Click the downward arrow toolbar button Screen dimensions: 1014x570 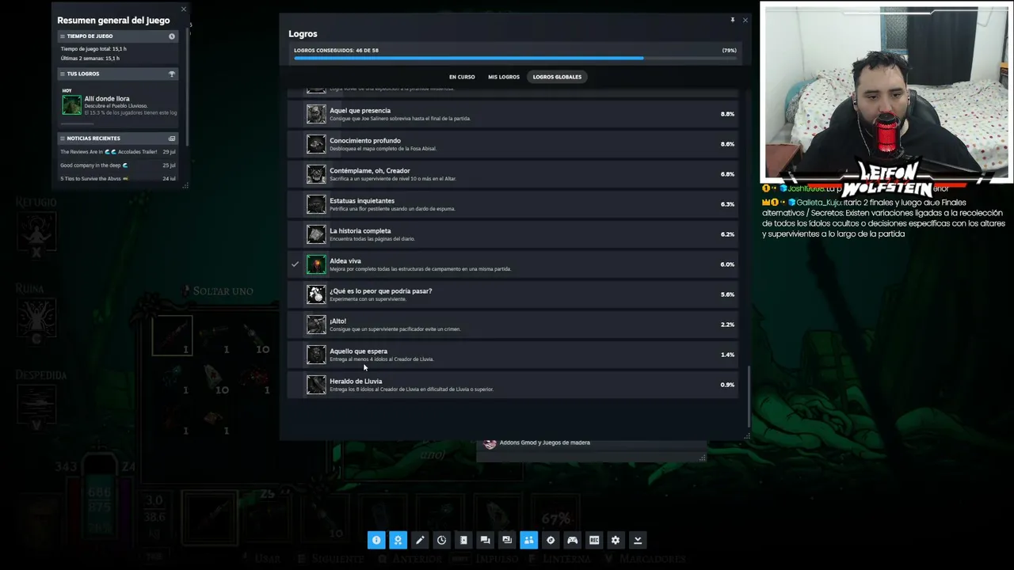pos(638,540)
